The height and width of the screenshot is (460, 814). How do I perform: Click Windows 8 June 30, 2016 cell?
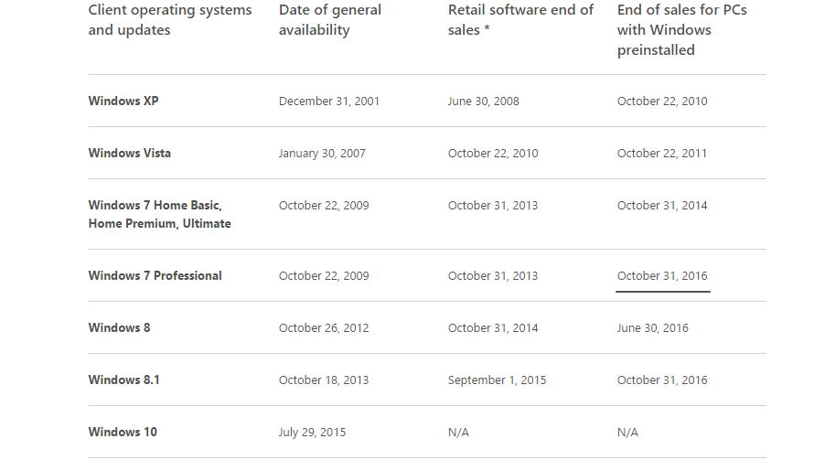[652, 328]
